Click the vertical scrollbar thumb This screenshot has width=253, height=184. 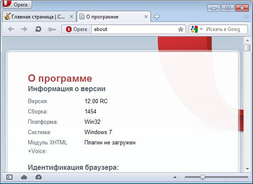pos(247,48)
